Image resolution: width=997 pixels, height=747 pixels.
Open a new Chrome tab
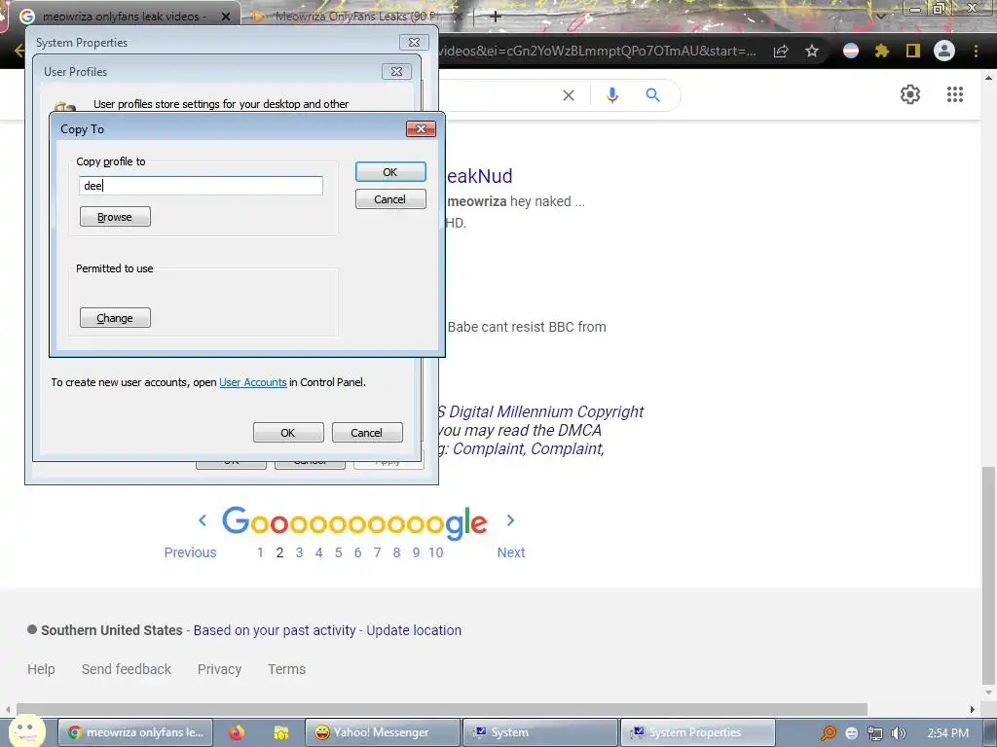(x=496, y=17)
